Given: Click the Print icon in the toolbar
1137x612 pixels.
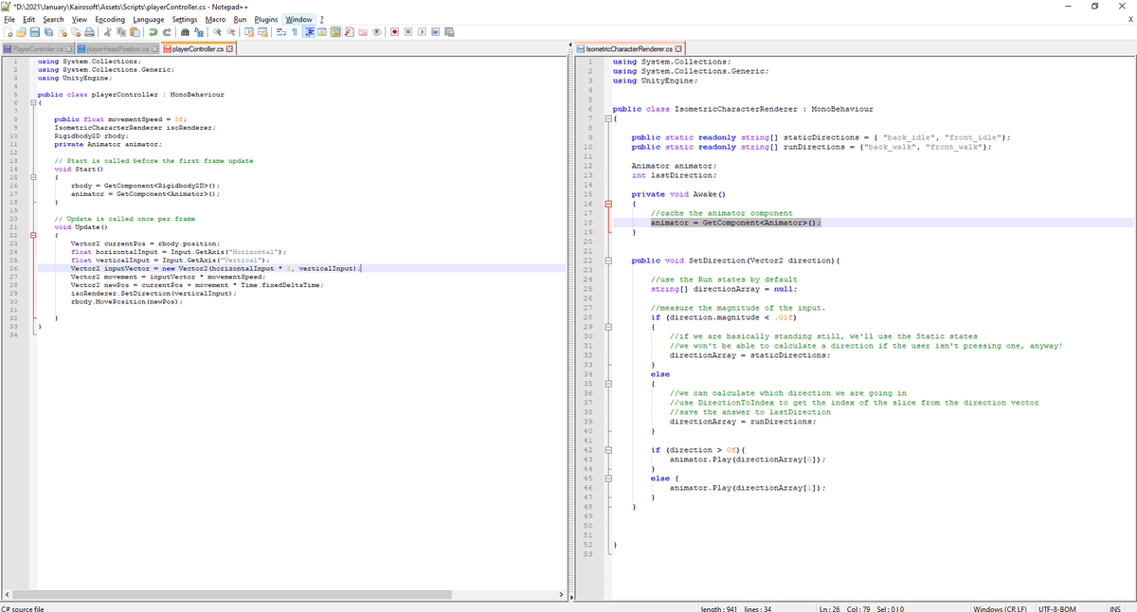Looking at the screenshot, I should (88, 31).
